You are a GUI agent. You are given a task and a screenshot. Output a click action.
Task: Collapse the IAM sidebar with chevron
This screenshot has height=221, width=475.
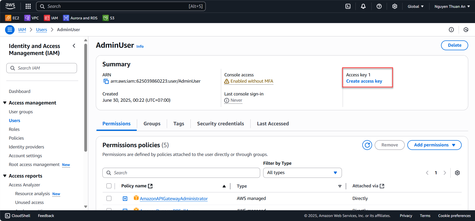[74, 46]
